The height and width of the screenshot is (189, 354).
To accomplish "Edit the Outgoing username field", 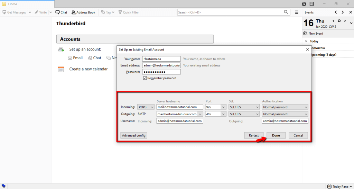I will coord(285,121).
